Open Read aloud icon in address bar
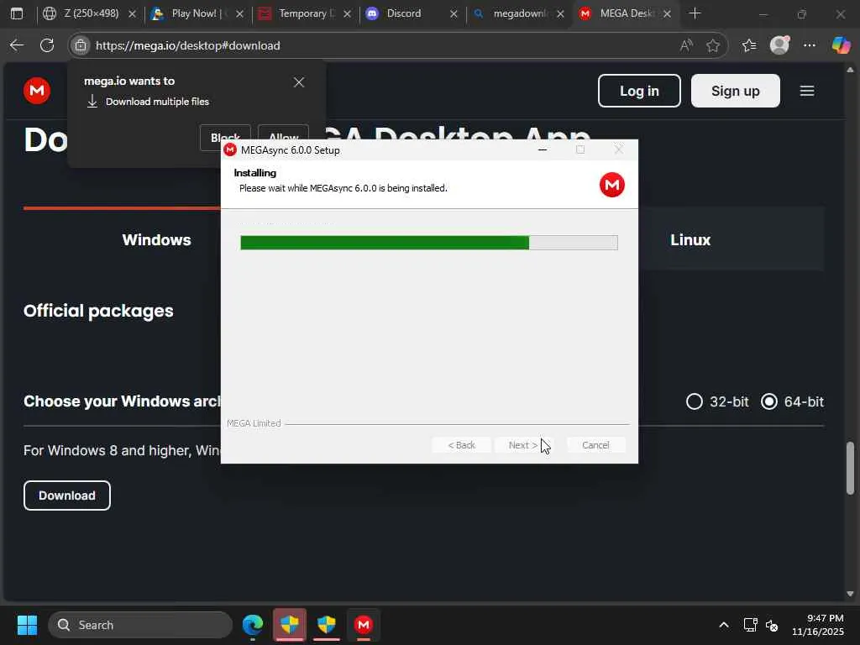Image resolution: width=860 pixels, height=645 pixels. coord(686,45)
